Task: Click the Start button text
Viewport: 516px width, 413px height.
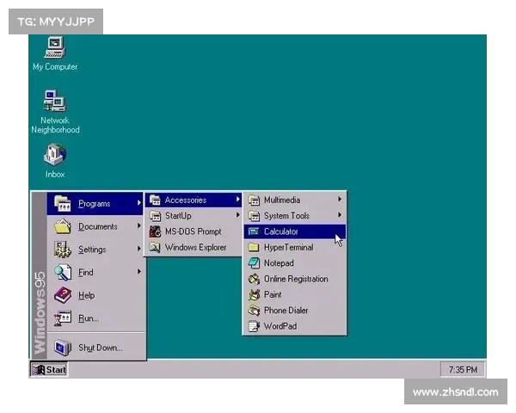Action: point(56,370)
